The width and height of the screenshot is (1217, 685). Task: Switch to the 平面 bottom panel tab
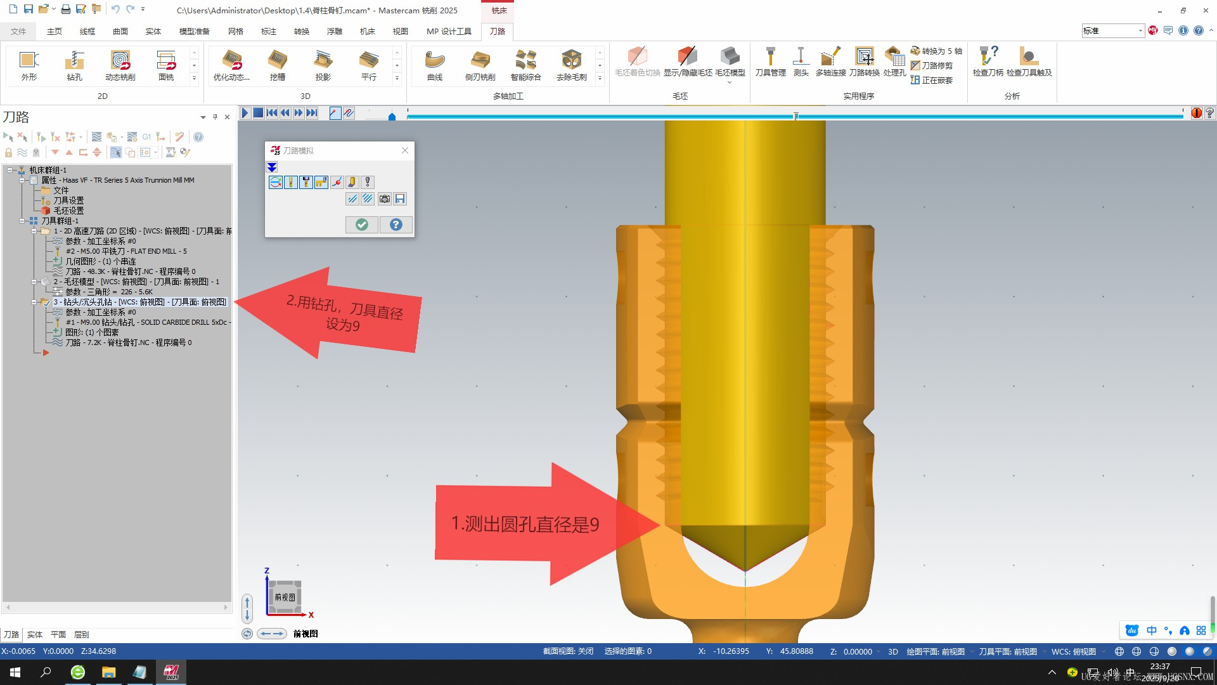(x=58, y=634)
